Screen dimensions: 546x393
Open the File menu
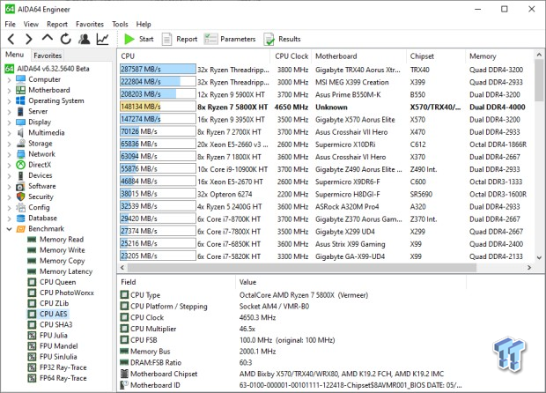(x=10, y=24)
